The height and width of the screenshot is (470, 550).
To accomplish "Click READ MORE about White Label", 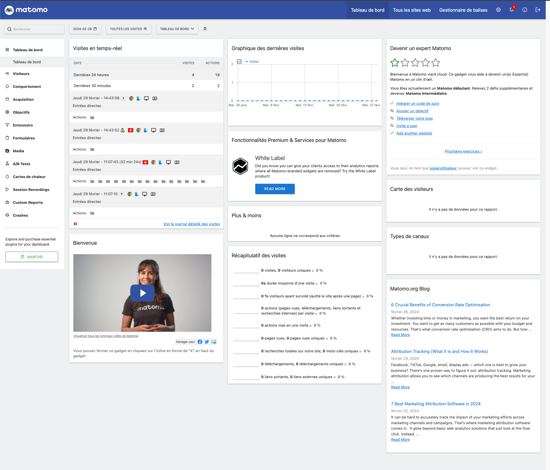I will [275, 189].
